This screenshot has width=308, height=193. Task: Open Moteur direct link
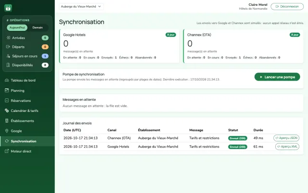click(x=27, y=151)
